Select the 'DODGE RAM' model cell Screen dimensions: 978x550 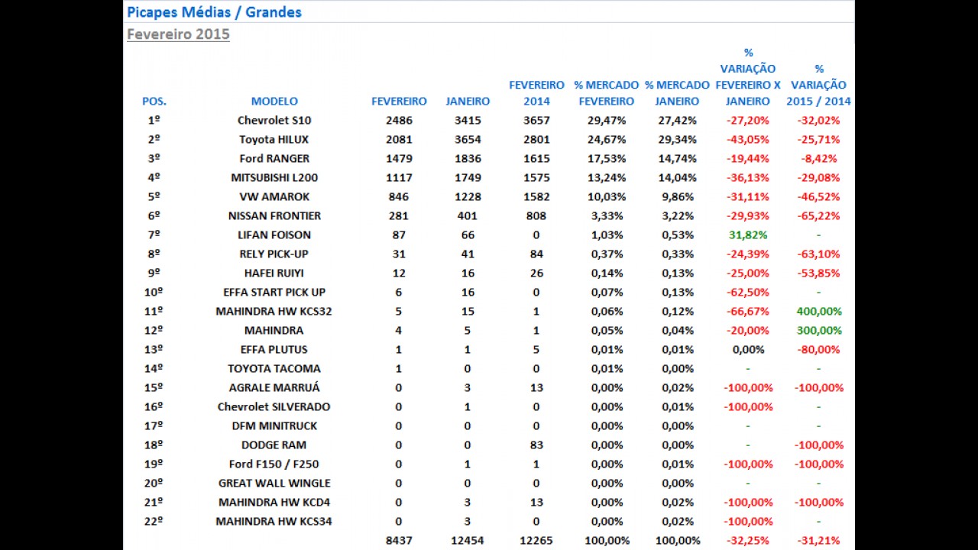tap(274, 445)
